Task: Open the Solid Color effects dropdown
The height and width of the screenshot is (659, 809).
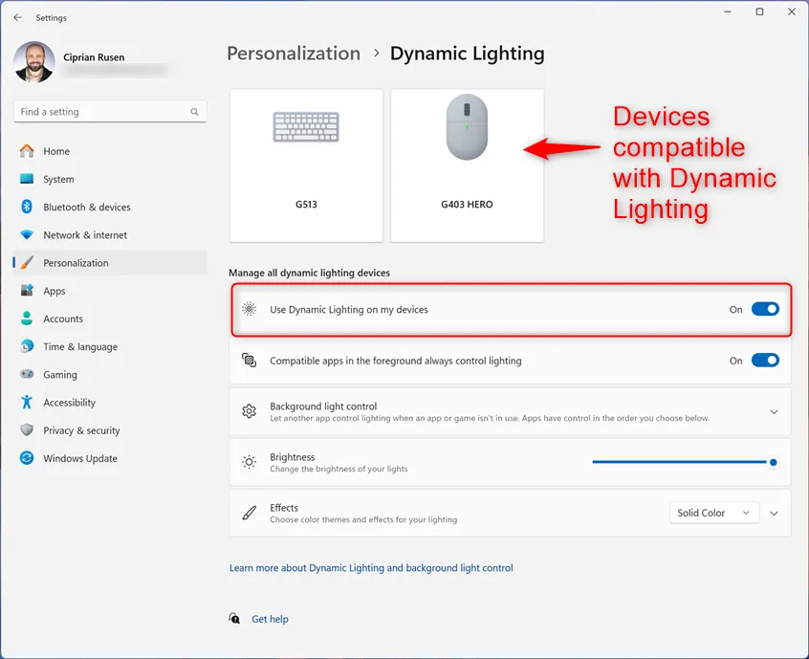Action: pyautogui.click(x=714, y=514)
